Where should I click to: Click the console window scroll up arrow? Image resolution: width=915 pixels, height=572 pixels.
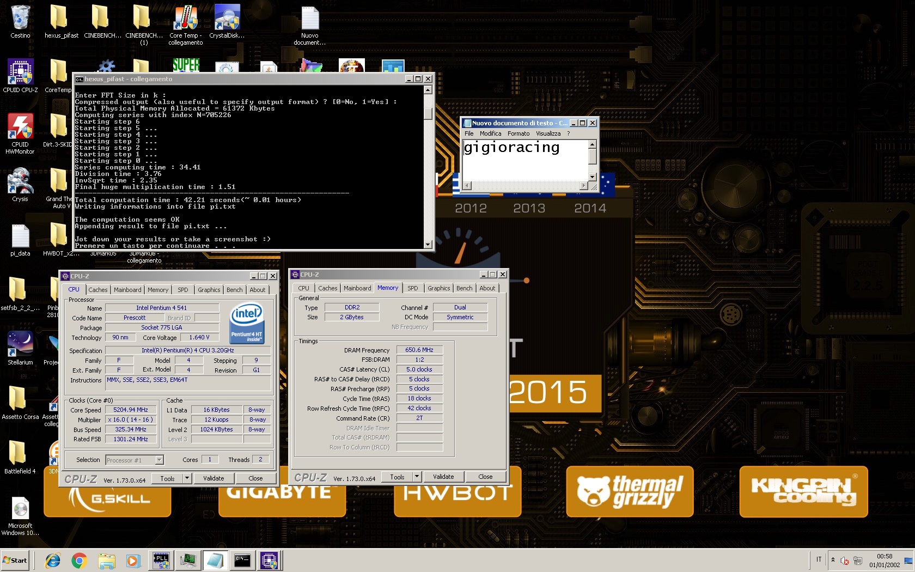(x=428, y=90)
